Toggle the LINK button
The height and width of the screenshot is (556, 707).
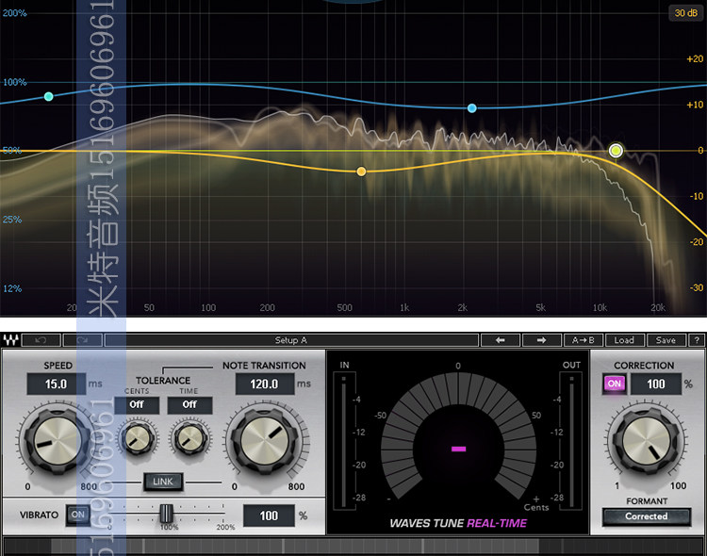coord(163,482)
